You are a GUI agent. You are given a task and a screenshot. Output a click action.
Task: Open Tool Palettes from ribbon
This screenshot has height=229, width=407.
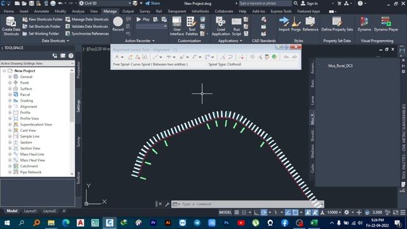(191, 26)
